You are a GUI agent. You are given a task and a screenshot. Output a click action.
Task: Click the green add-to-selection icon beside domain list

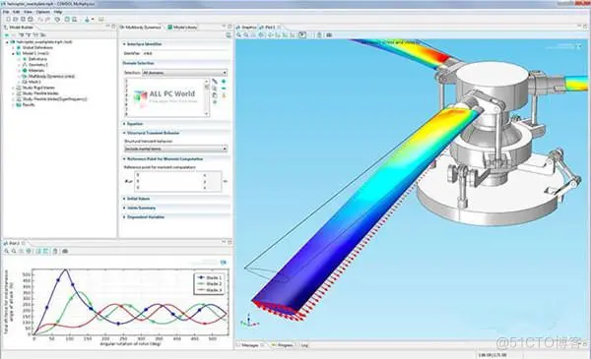[x=224, y=82]
